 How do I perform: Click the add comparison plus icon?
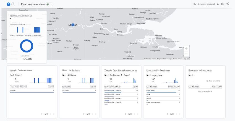click(13, 4)
